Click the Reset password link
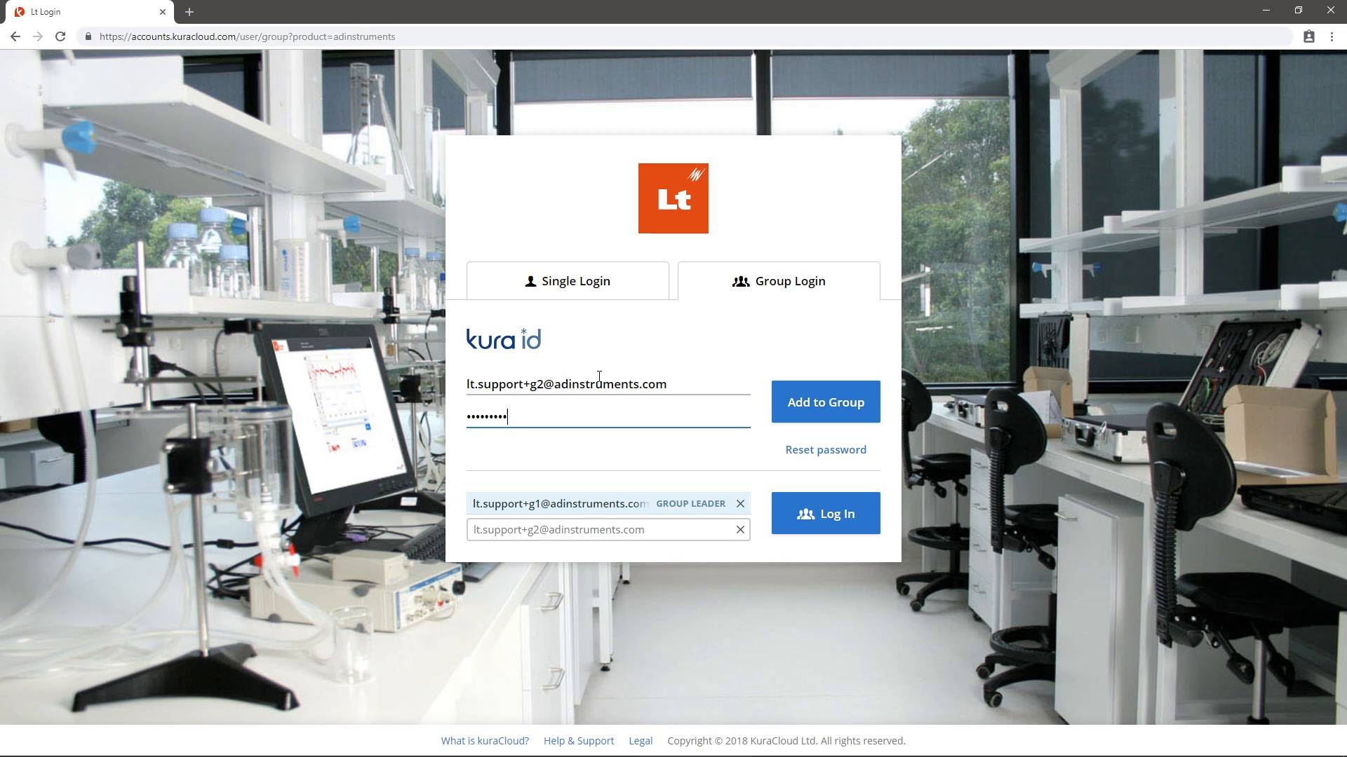 coord(825,449)
